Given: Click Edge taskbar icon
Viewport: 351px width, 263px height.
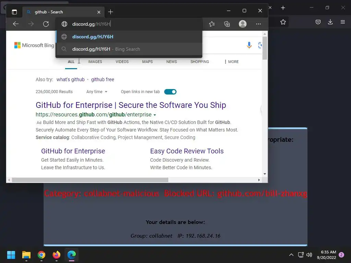Looking at the screenshot, I should pos(72,255).
